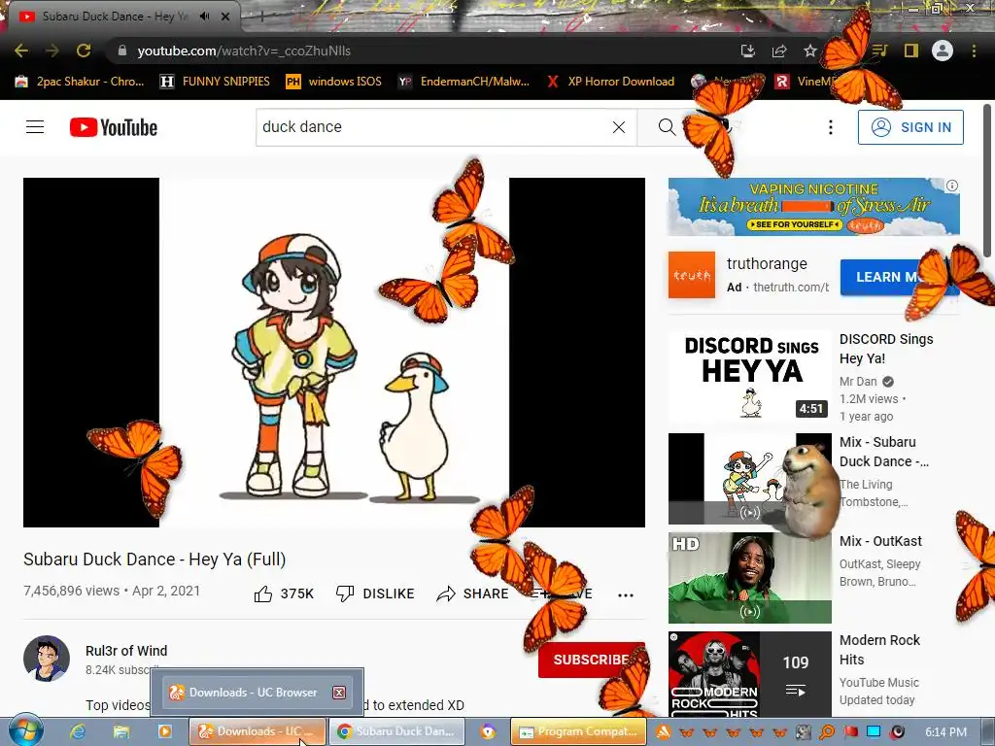The image size is (995, 746).
Task: Open Mix - Subaru Duck Dance title
Action: [884, 452]
